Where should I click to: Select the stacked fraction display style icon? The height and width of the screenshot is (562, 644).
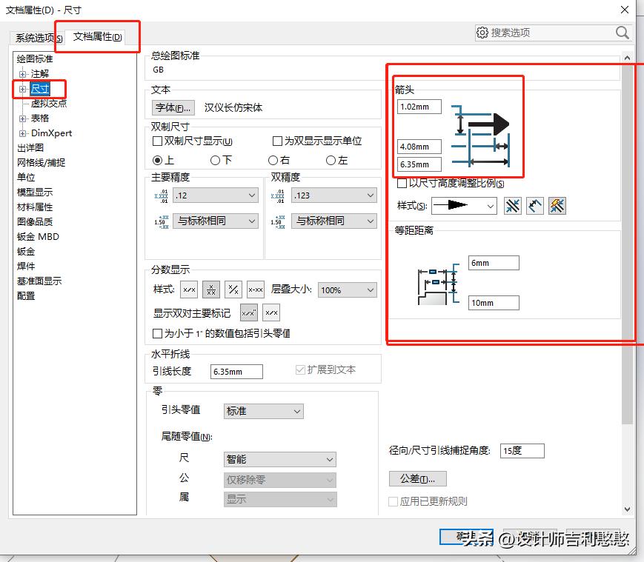[x=210, y=289]
